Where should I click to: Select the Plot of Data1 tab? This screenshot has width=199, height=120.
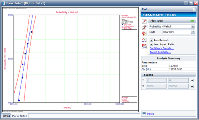point(20,116)
